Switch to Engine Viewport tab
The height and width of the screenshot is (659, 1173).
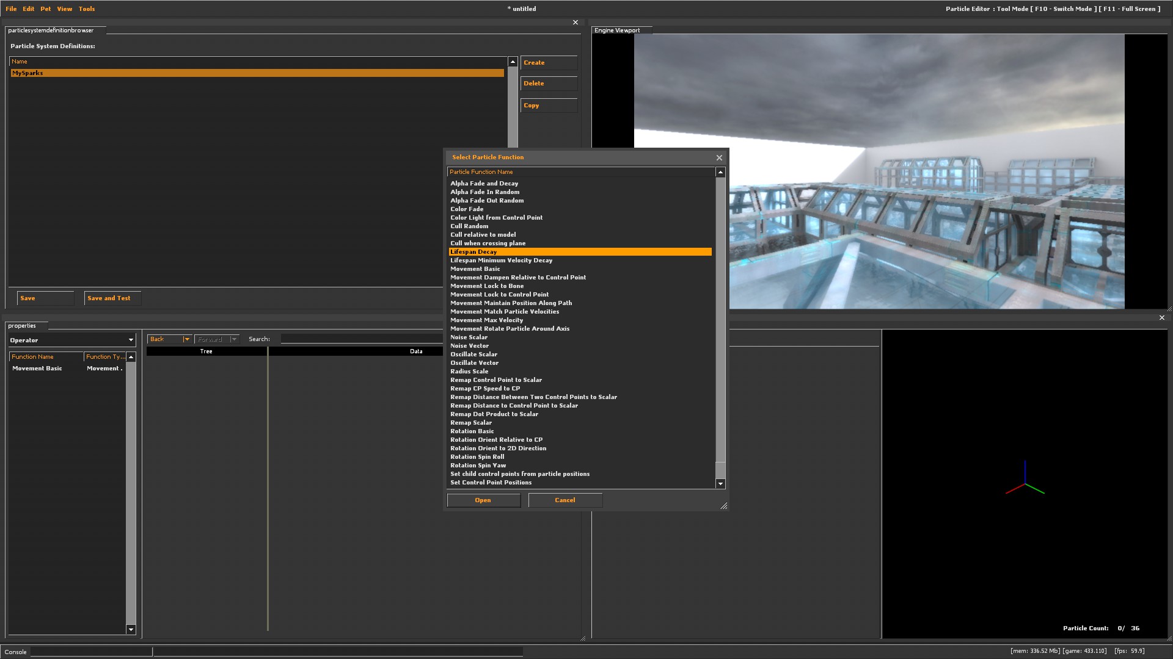coord(618,30)
